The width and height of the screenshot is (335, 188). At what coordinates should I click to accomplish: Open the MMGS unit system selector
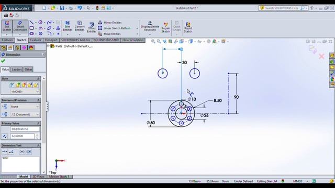click(298, 181)
